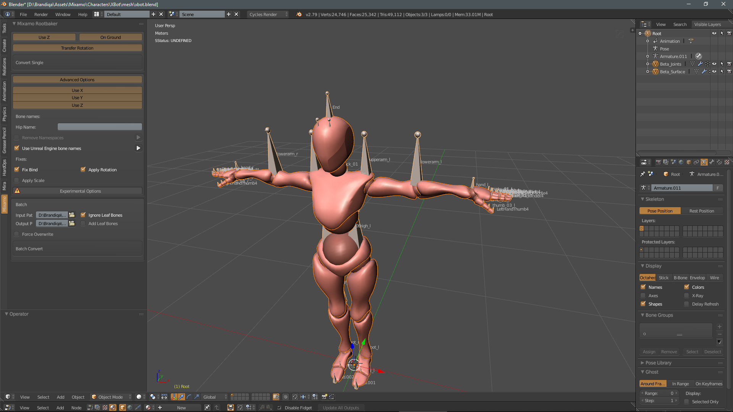
Task: Uncheck the Apply Rotation option
Action: [83, 169]
